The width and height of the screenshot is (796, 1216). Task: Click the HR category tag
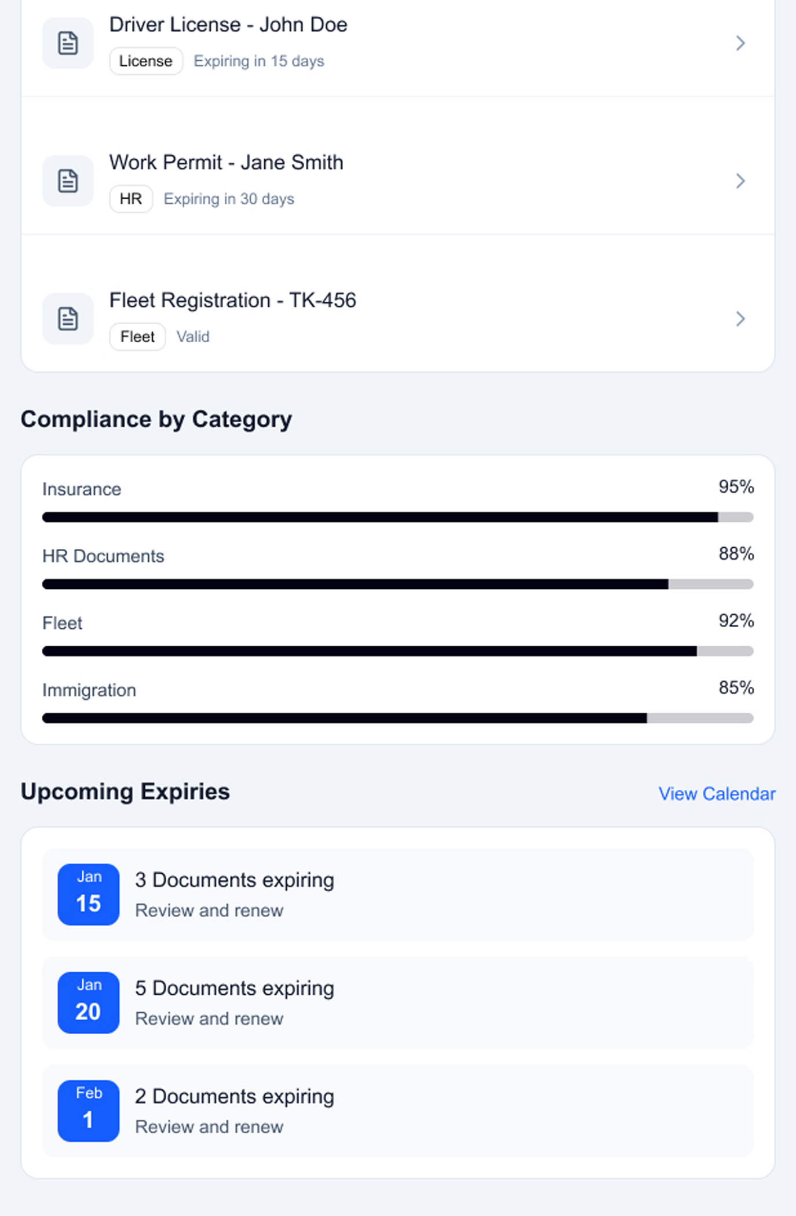(131, 199)
